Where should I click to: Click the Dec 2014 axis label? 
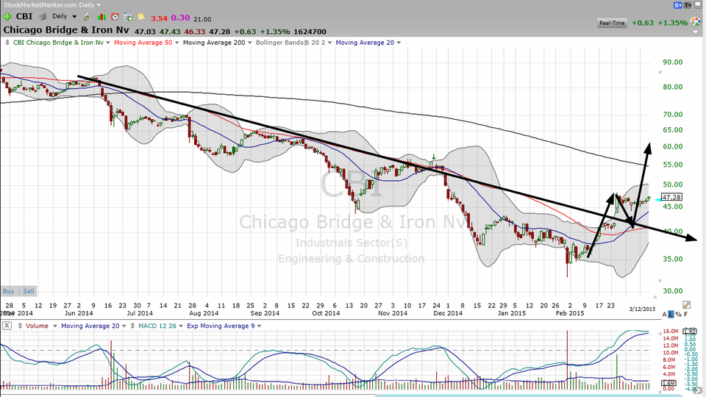tap(448, 313)
